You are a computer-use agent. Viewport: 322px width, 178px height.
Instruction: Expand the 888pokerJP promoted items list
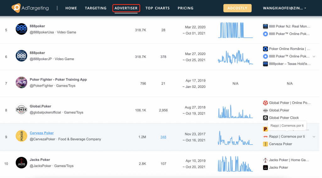tap(314, 56)
